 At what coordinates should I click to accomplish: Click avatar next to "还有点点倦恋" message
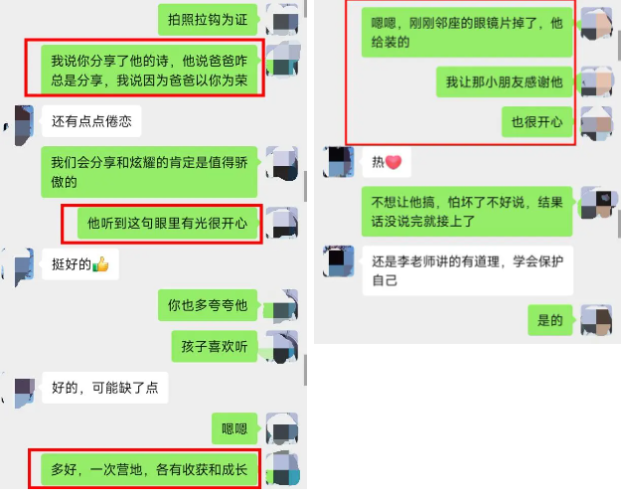(x=22, y=125)
